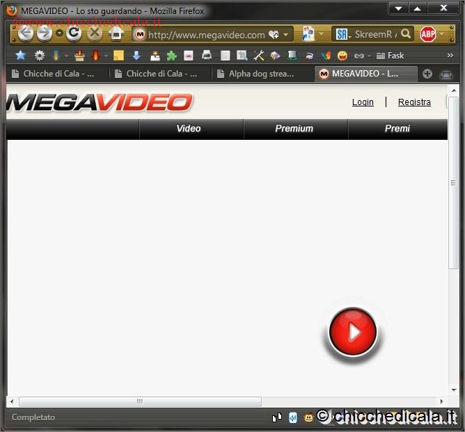The height and width of the screenshot is (432, 465).
Task: Click the Login link
Action: click(x=363, y=102)
